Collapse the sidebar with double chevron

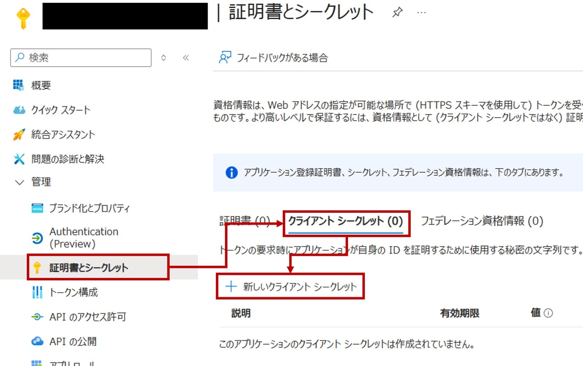tap(185, 58)
